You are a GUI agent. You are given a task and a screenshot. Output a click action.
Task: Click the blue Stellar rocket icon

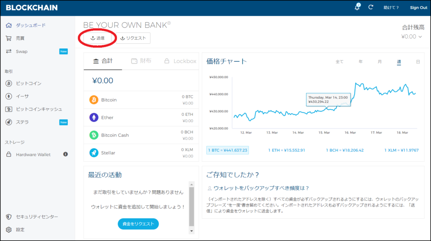[x=94, y=153]
